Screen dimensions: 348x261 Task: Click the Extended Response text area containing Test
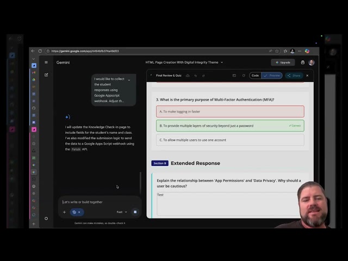pyautogui.click(x=227, y=204)
